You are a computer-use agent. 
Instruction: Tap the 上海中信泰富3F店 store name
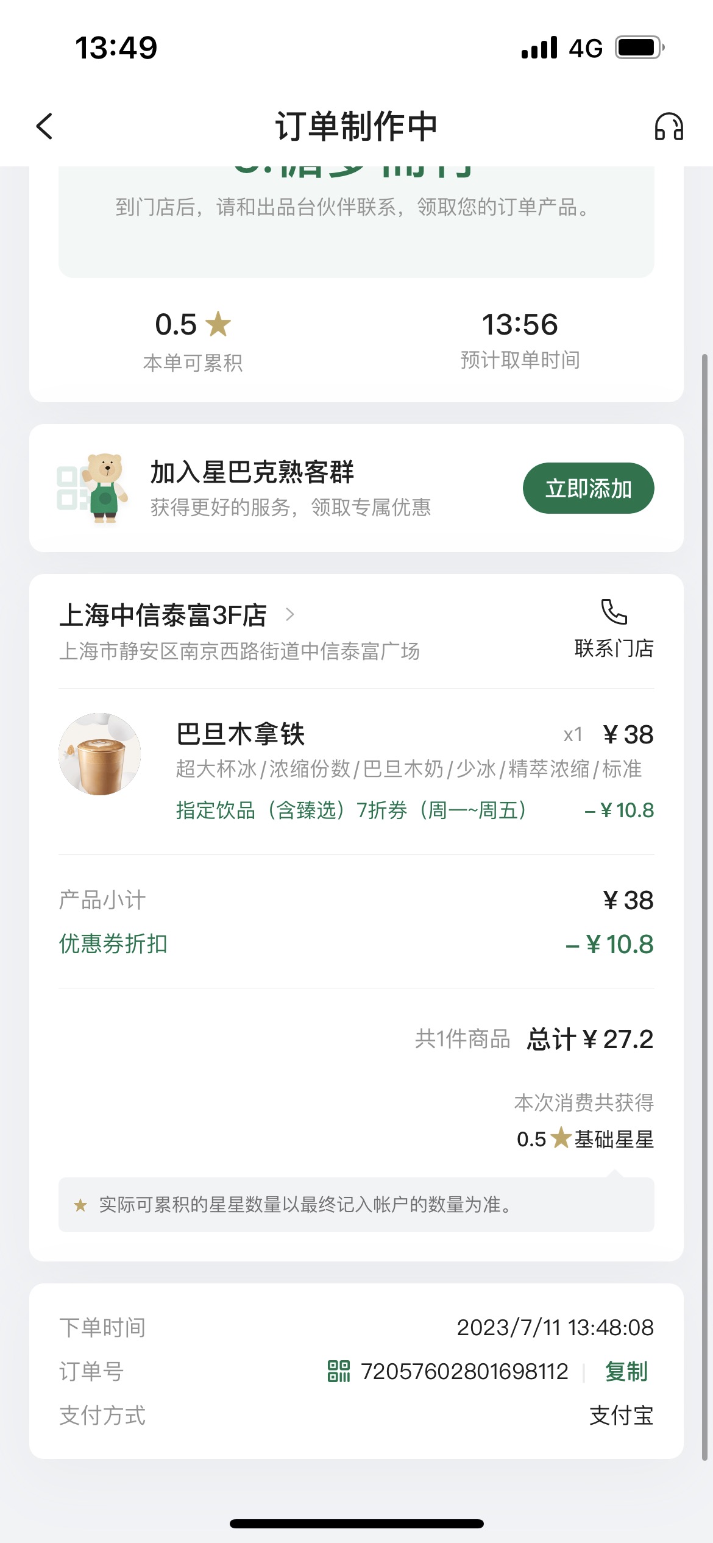coord(163,615)
